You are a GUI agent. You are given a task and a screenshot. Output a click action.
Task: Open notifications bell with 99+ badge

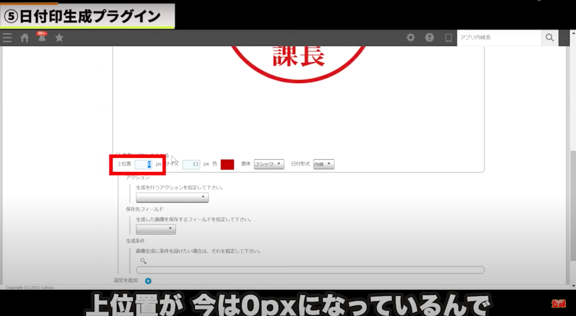(42, 38)
